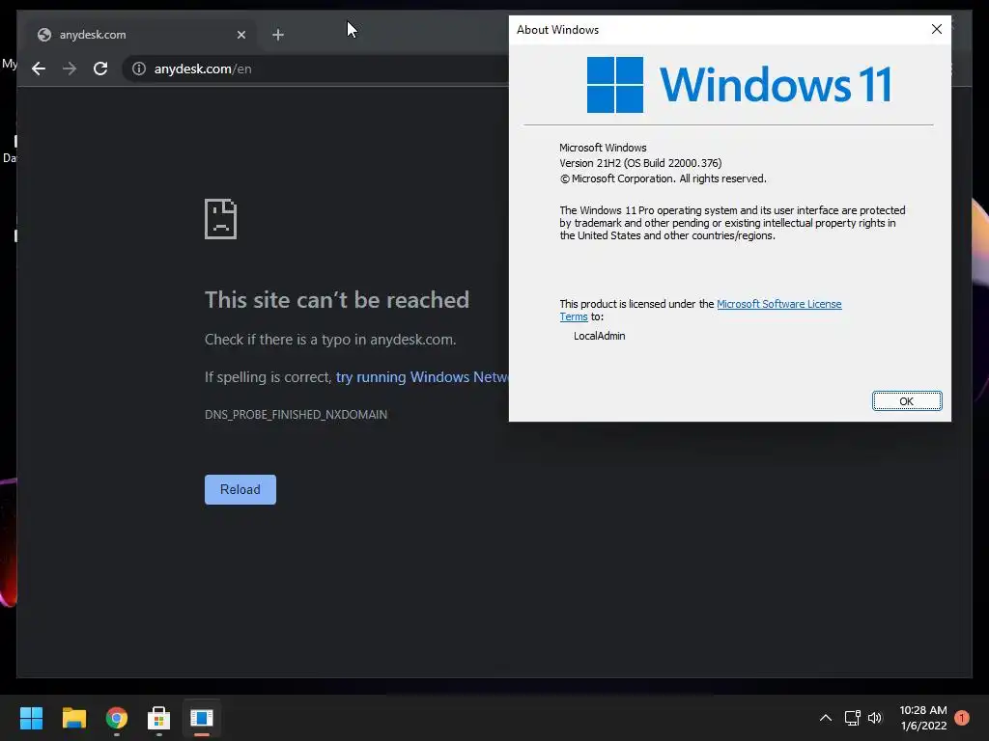Click Version 21H2 build text
Image resolution: width=989 pixels, height=741 pixels.
pyautogui.click(x=640, y=163)
